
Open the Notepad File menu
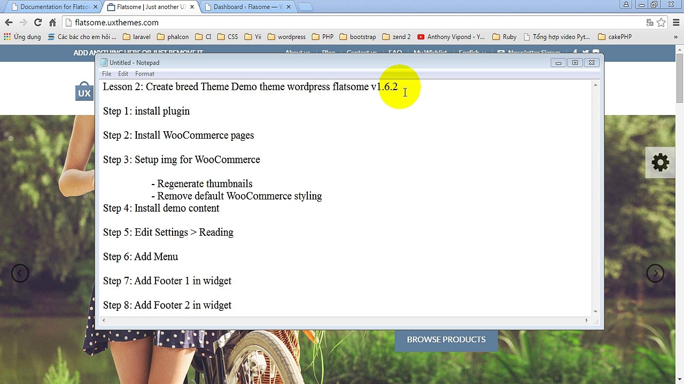(x=107, y=74)
